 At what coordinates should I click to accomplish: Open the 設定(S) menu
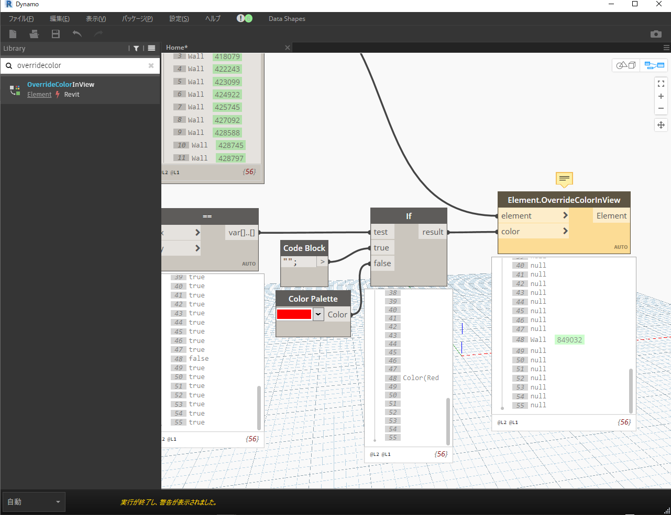click(x=179, y=19)
